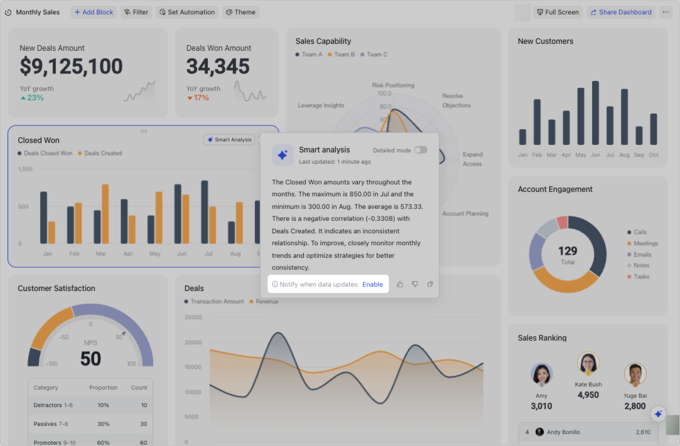680x446 pixels.
Task: Toggle Tasks legend in Account Engagement
Action: pyautogui.click(x=639, y=277)
